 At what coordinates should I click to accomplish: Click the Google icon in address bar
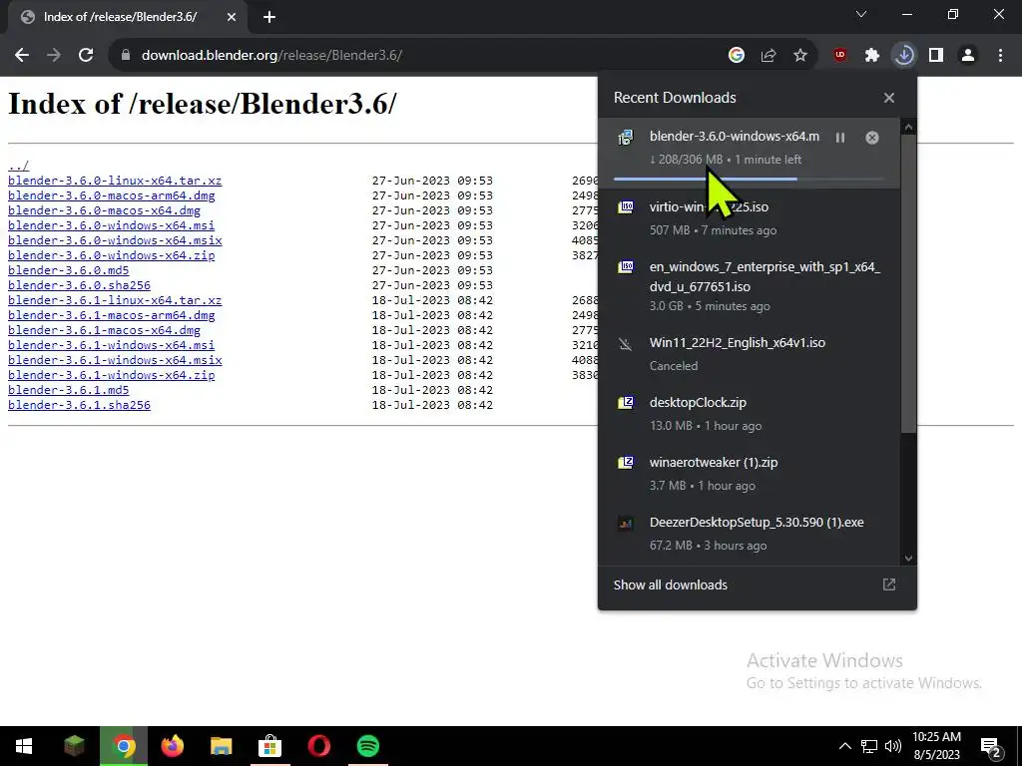click(x=736, y=56)
